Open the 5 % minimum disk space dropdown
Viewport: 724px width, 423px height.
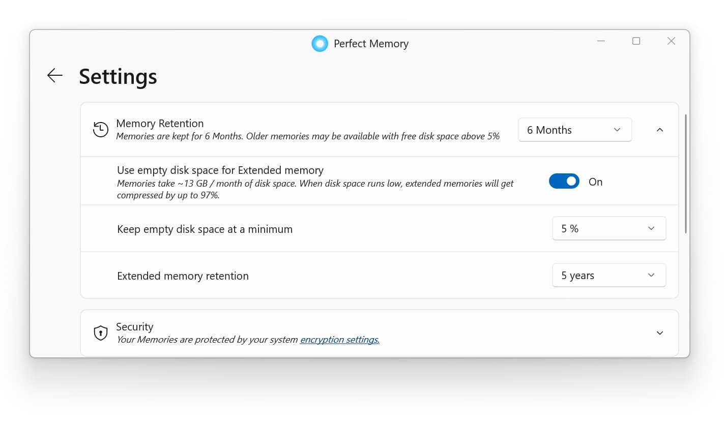pos(609,229)
